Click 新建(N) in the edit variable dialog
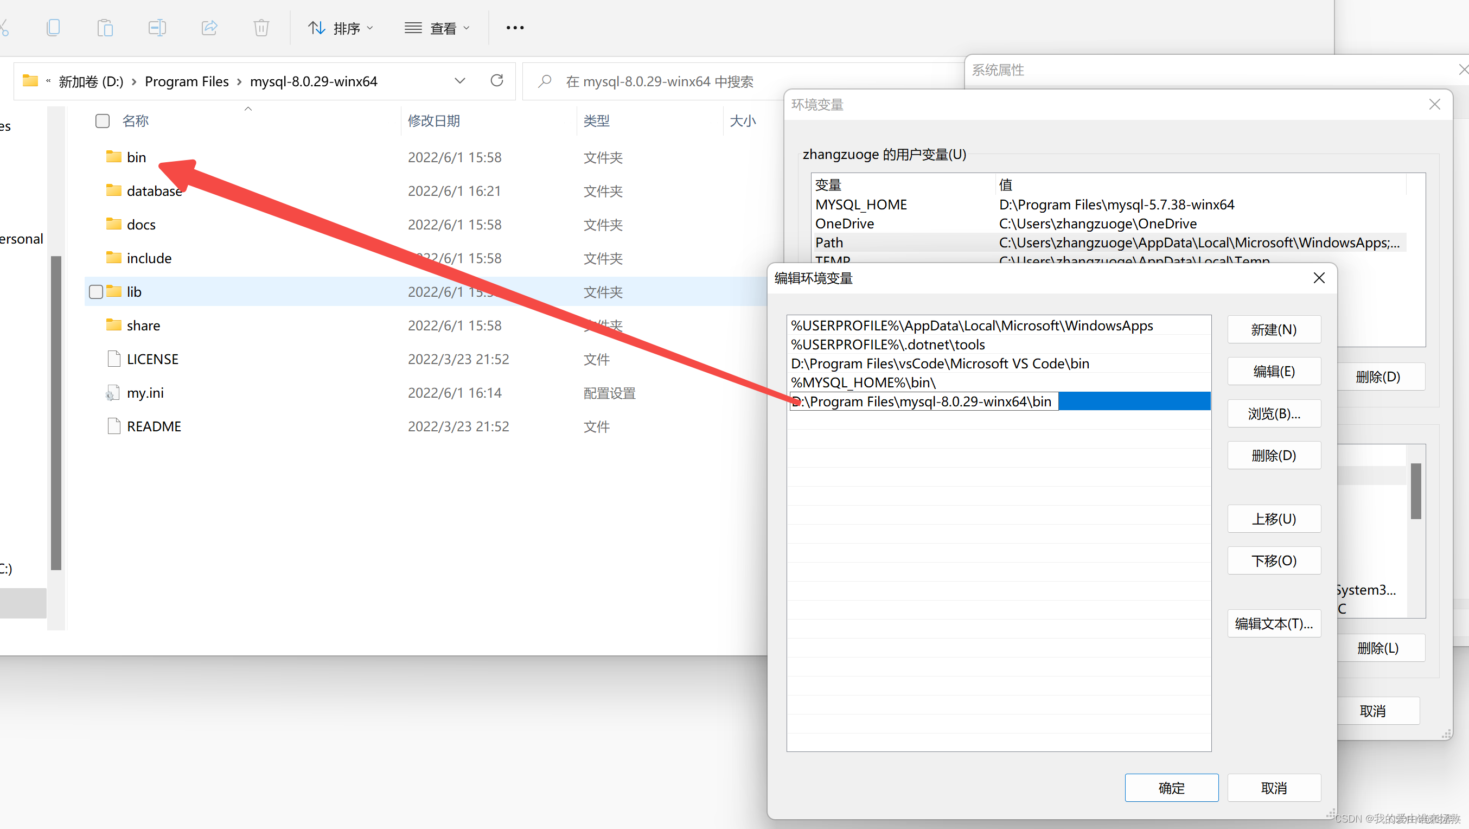The image size is (1469, 829). [x=1273, y=329]
